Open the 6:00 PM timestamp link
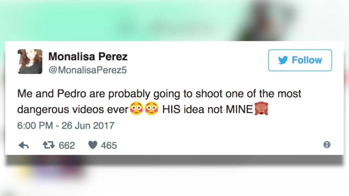349x196 pixels. [x=35, y=126]
